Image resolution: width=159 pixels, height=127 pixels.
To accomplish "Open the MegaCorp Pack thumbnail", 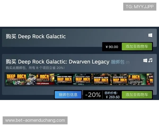I will click(x=82, y=79).
